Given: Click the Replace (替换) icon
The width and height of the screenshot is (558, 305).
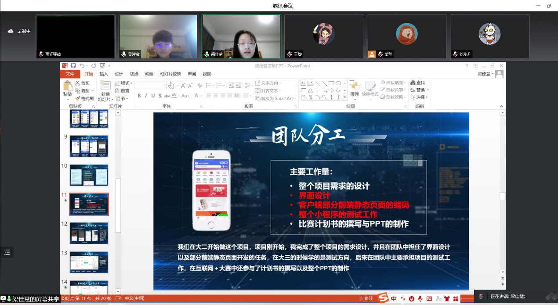Looking at the screenshot, I should (417, 90).
